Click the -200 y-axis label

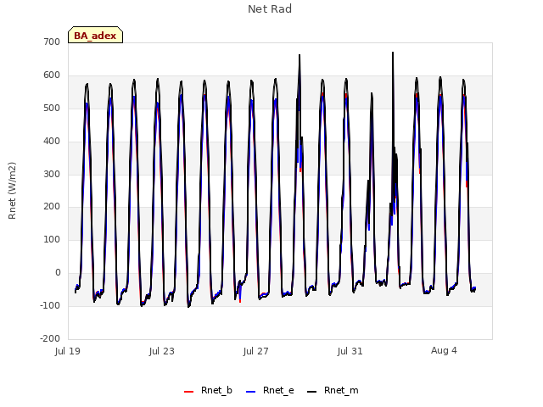50,338
